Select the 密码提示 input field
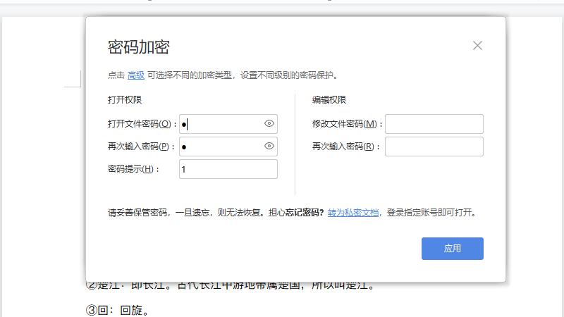 tap(228, 169)
